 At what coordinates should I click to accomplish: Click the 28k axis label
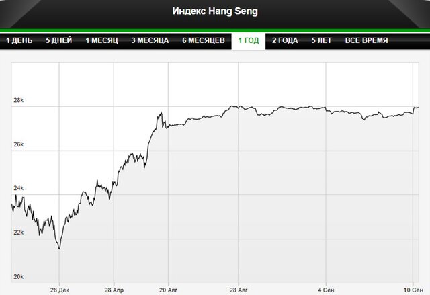click(19, 100)
